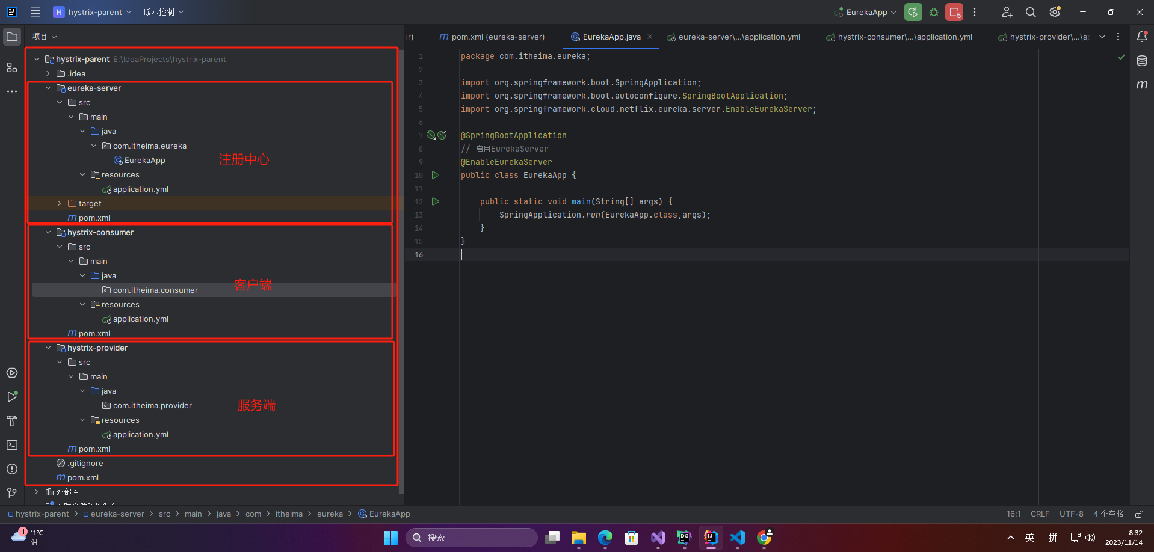The image size is (1154, 552).
Task: Open more run actions menu
Action: click(975, 12)
